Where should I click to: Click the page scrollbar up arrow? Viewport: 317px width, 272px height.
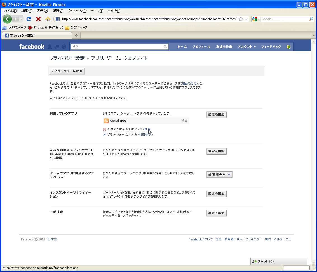(x=314, y=42)
